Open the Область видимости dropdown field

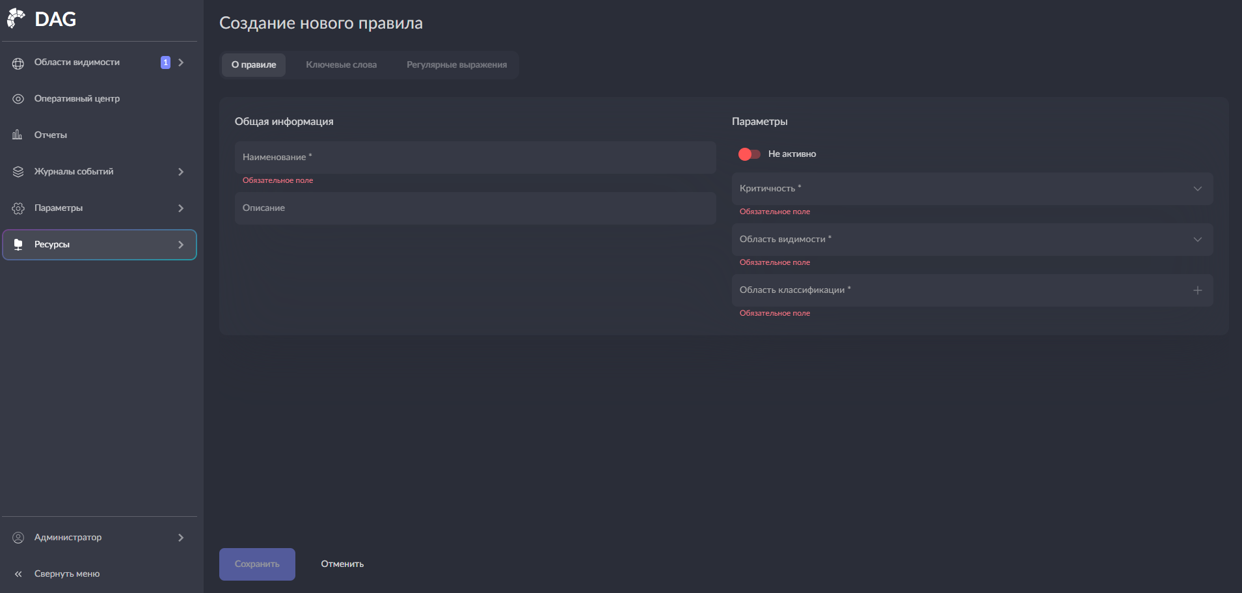coord(972,240)
